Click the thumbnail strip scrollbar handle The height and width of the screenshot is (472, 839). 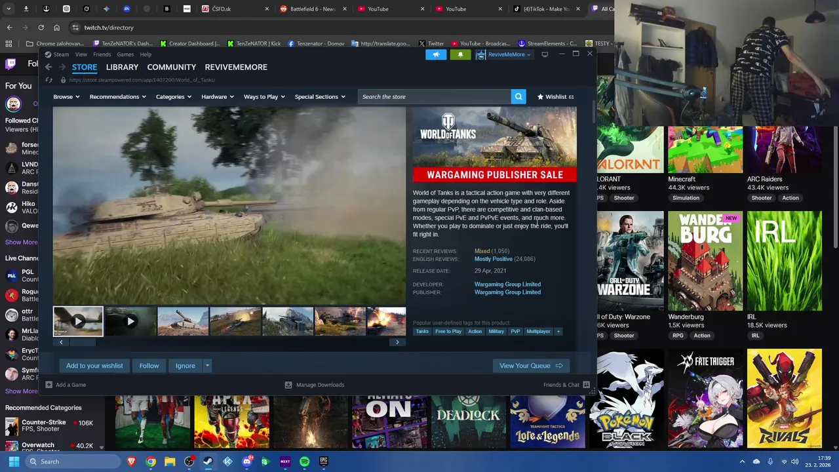click(83, 342)
